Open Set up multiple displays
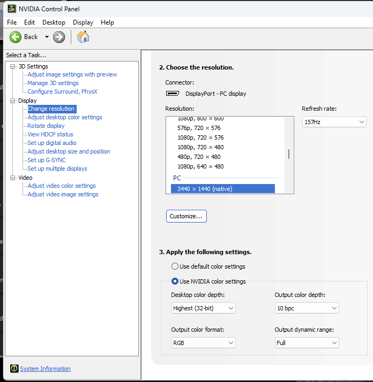The width and height of the screenshot is (373, 382). [57, 169]
